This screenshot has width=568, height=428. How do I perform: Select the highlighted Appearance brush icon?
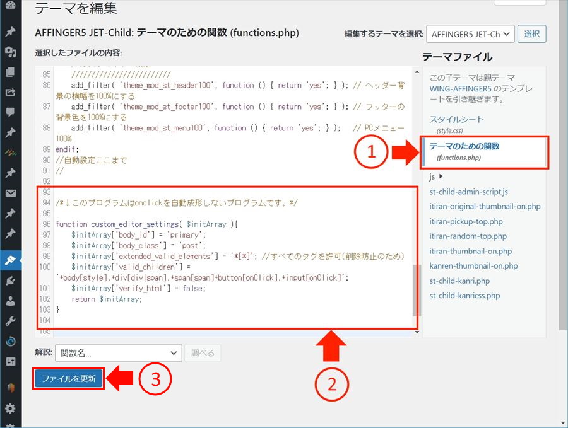[x=10, y=260]
